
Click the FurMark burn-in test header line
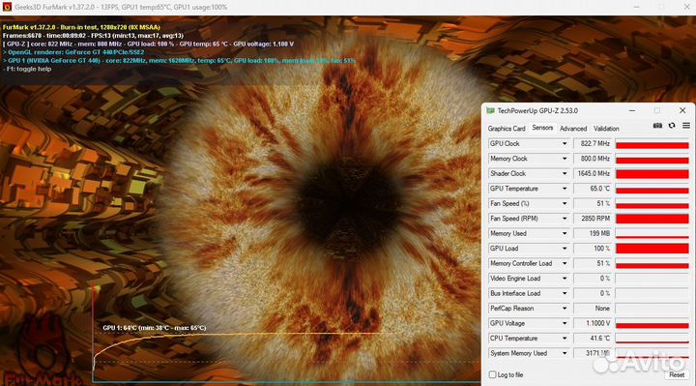(81, 27)
